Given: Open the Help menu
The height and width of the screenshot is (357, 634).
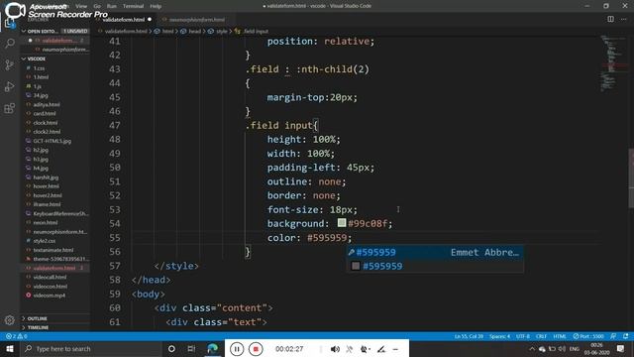Looking at the screenshot, I should (156, 6).
